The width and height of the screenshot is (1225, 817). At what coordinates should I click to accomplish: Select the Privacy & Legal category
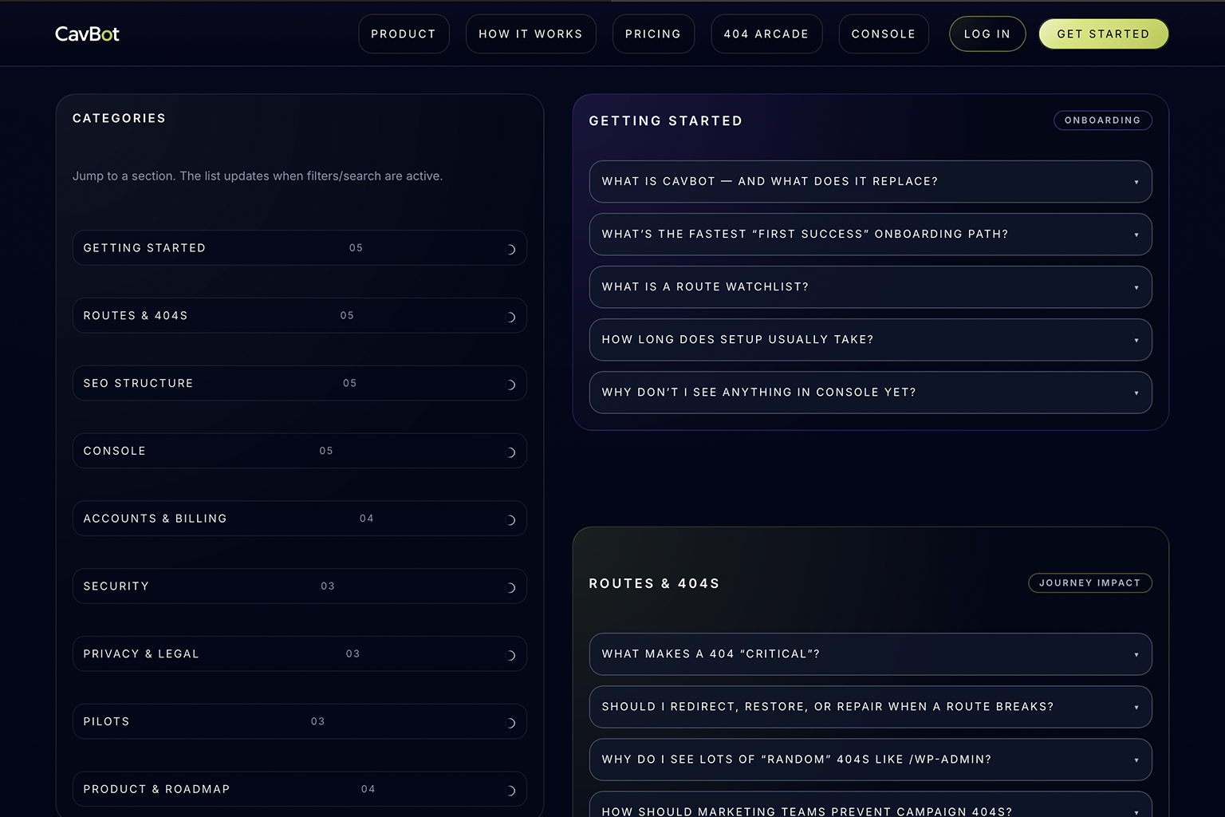click(300, 653)
